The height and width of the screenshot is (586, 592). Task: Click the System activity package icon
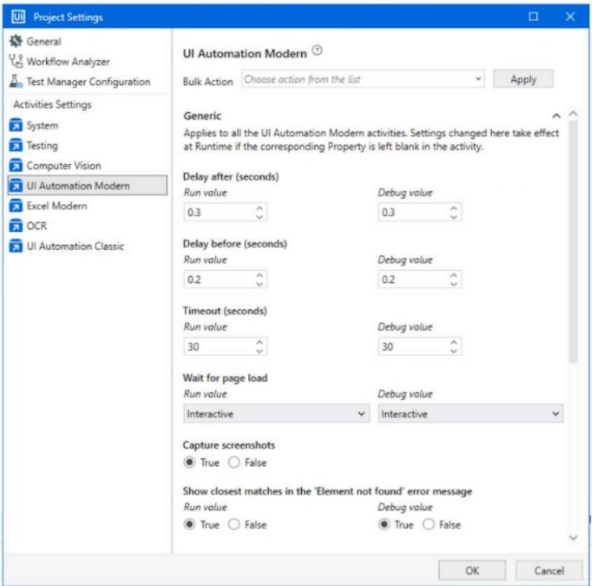click(x=16, y=125)
